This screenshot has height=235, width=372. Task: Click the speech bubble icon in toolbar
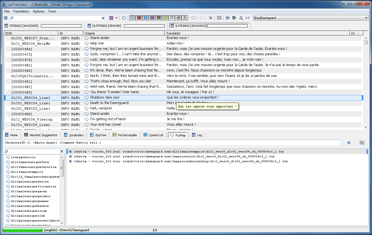pyautogui.click(x=193, y=18)
